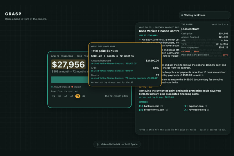Click the Loan contract heading in The Paper
This screenshot has height=156, width=234.
tap(190, 29)
